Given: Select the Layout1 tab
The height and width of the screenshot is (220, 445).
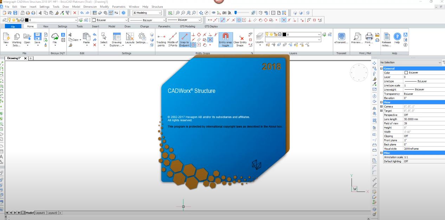Looking at the screenshot, I should pos(40,213).
